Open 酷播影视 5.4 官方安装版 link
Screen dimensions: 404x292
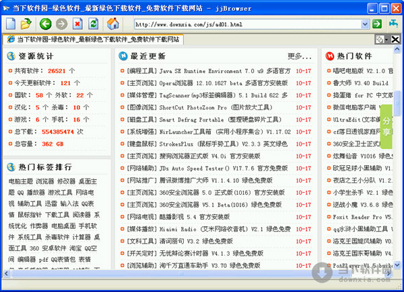click(x=195, y=217)
